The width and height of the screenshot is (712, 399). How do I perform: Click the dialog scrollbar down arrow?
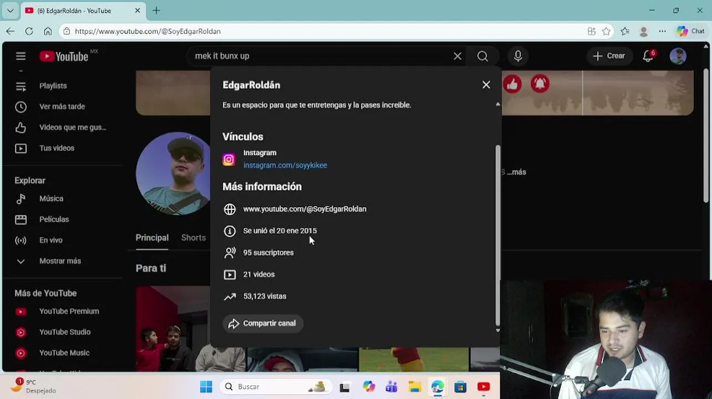497,330
